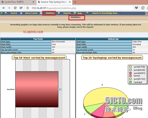Click the Top Hosts panel header
Image resolution: width=148 pixels, height=118 pixels.
click(38, 39)
